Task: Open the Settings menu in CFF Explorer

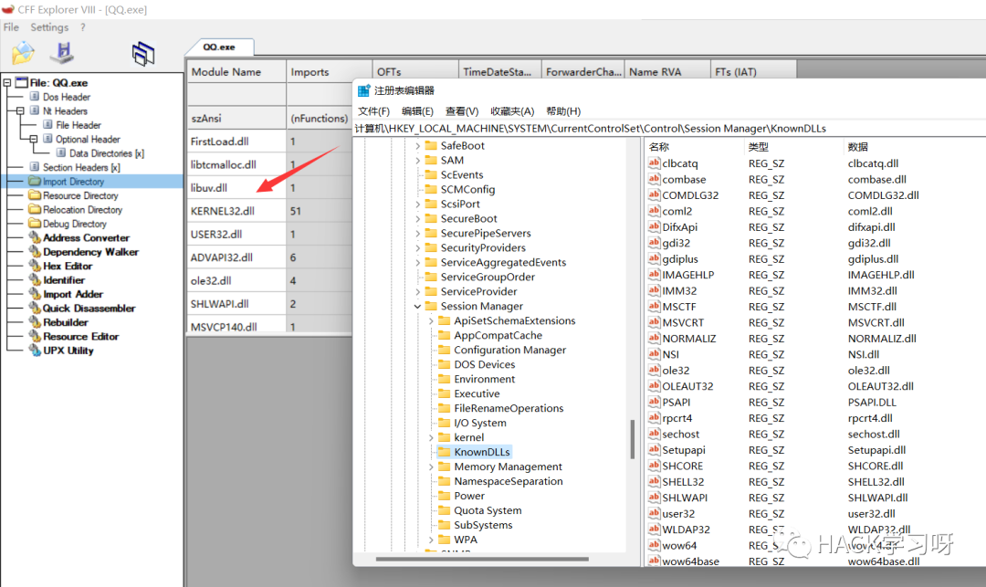Action: point(49,27)
